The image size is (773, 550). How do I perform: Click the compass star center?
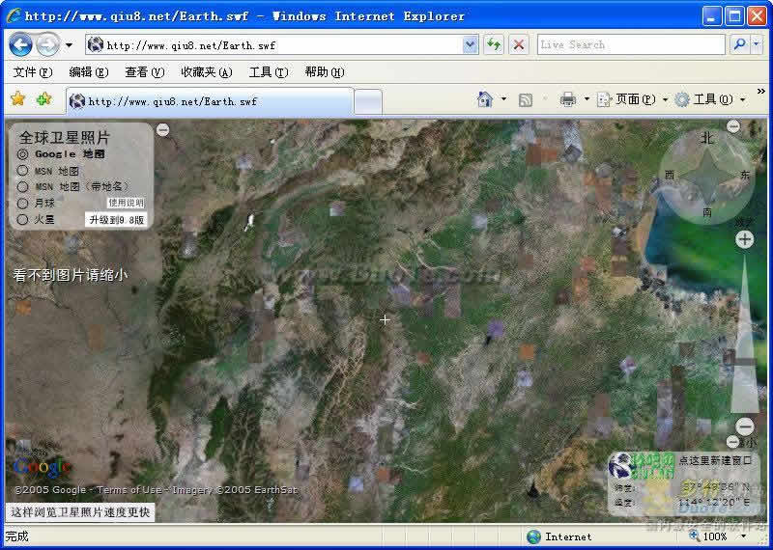[707, 177]
